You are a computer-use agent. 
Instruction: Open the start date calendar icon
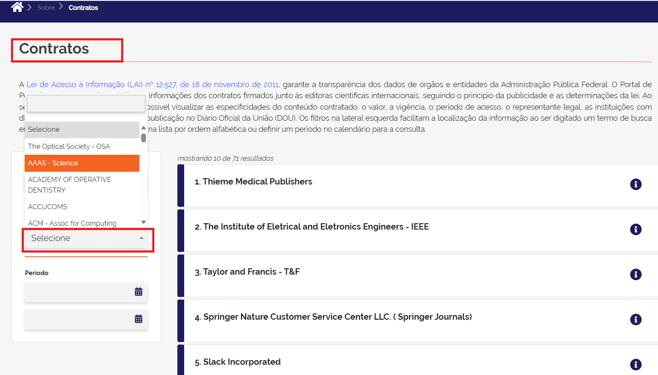(139, 292)
